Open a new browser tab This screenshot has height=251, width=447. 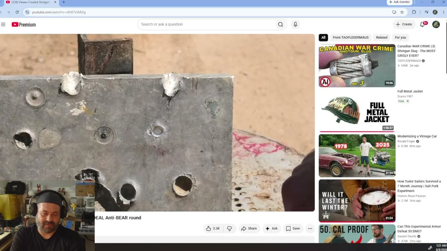coord(64,2)
